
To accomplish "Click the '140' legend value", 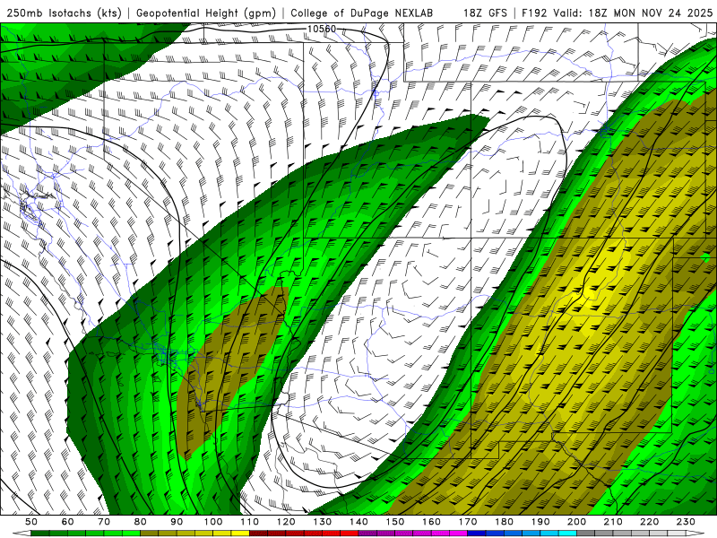I will pyautogui.click(x=358, y=522).
